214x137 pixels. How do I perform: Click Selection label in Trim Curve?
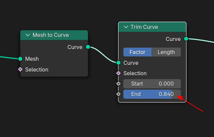(135, 73)
